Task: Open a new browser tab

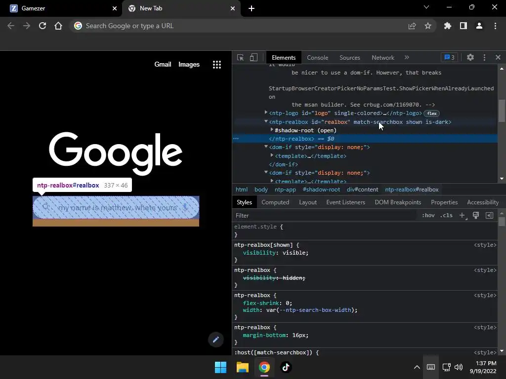Action: click(252, 8)
